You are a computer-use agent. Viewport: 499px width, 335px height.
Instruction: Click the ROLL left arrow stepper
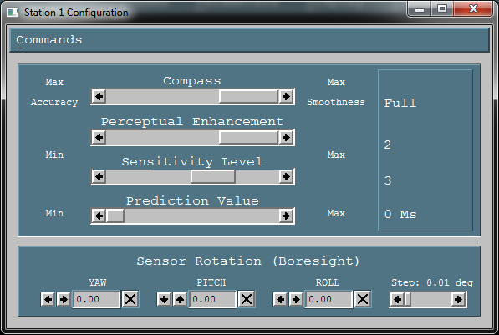[280, 299]
